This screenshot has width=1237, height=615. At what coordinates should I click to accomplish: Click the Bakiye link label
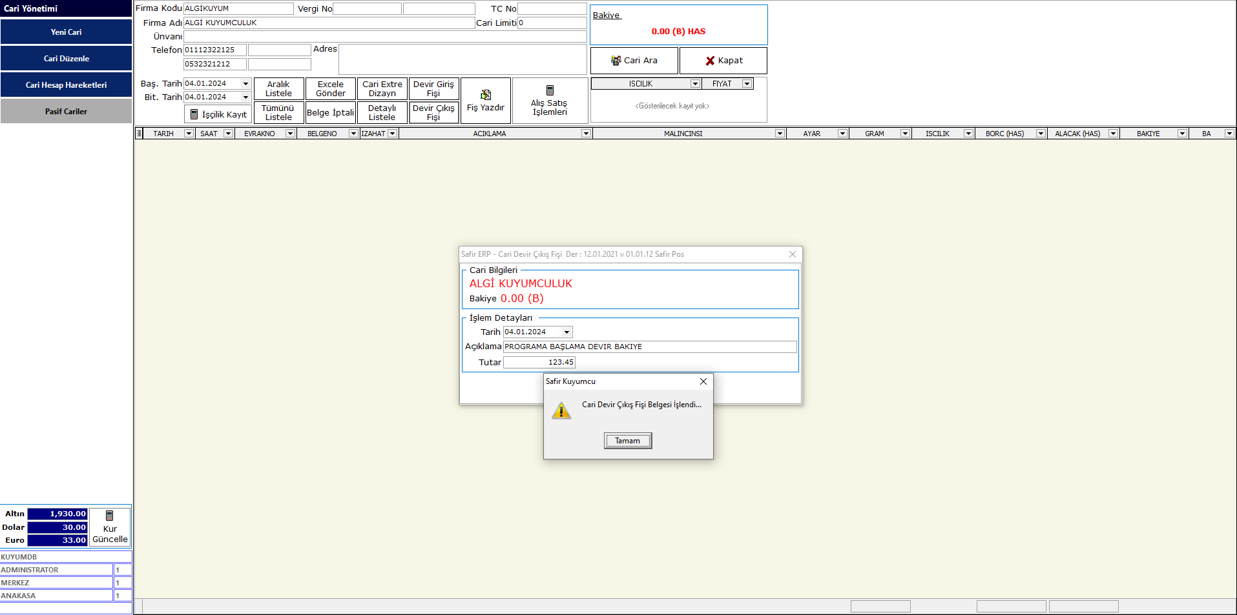(607, 15)
